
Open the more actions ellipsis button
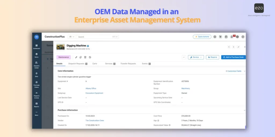(x=184, y=57)
